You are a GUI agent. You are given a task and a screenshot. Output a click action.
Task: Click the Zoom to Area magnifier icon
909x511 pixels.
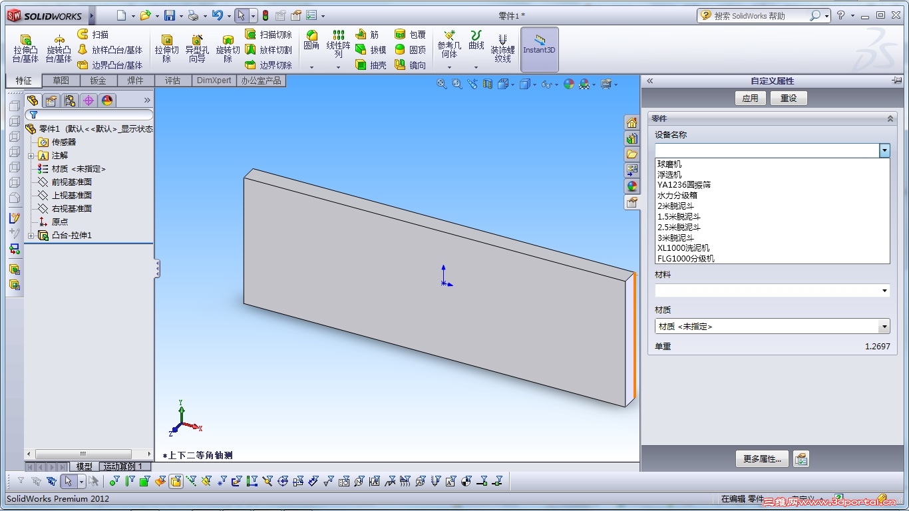click(x=457, y=84)
